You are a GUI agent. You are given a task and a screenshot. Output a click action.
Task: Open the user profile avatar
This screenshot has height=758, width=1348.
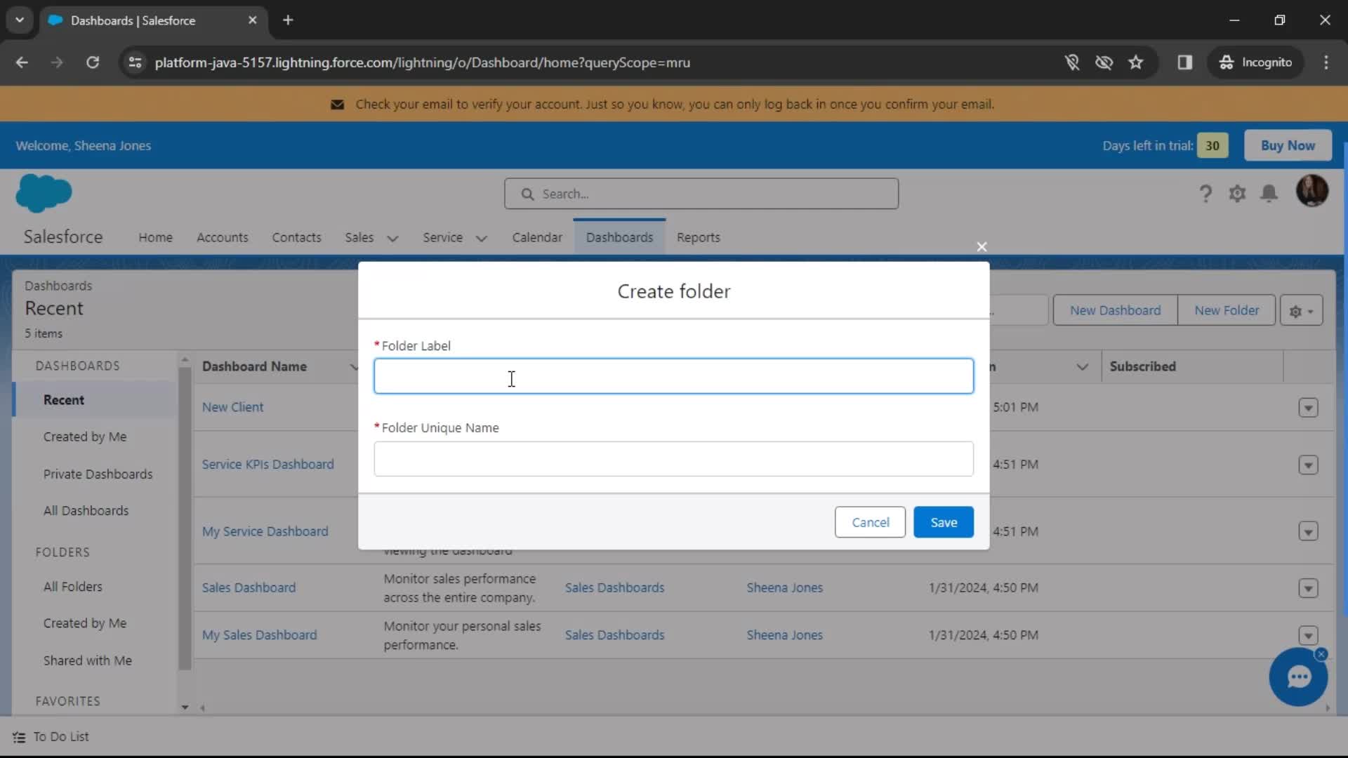[1311, 191]
